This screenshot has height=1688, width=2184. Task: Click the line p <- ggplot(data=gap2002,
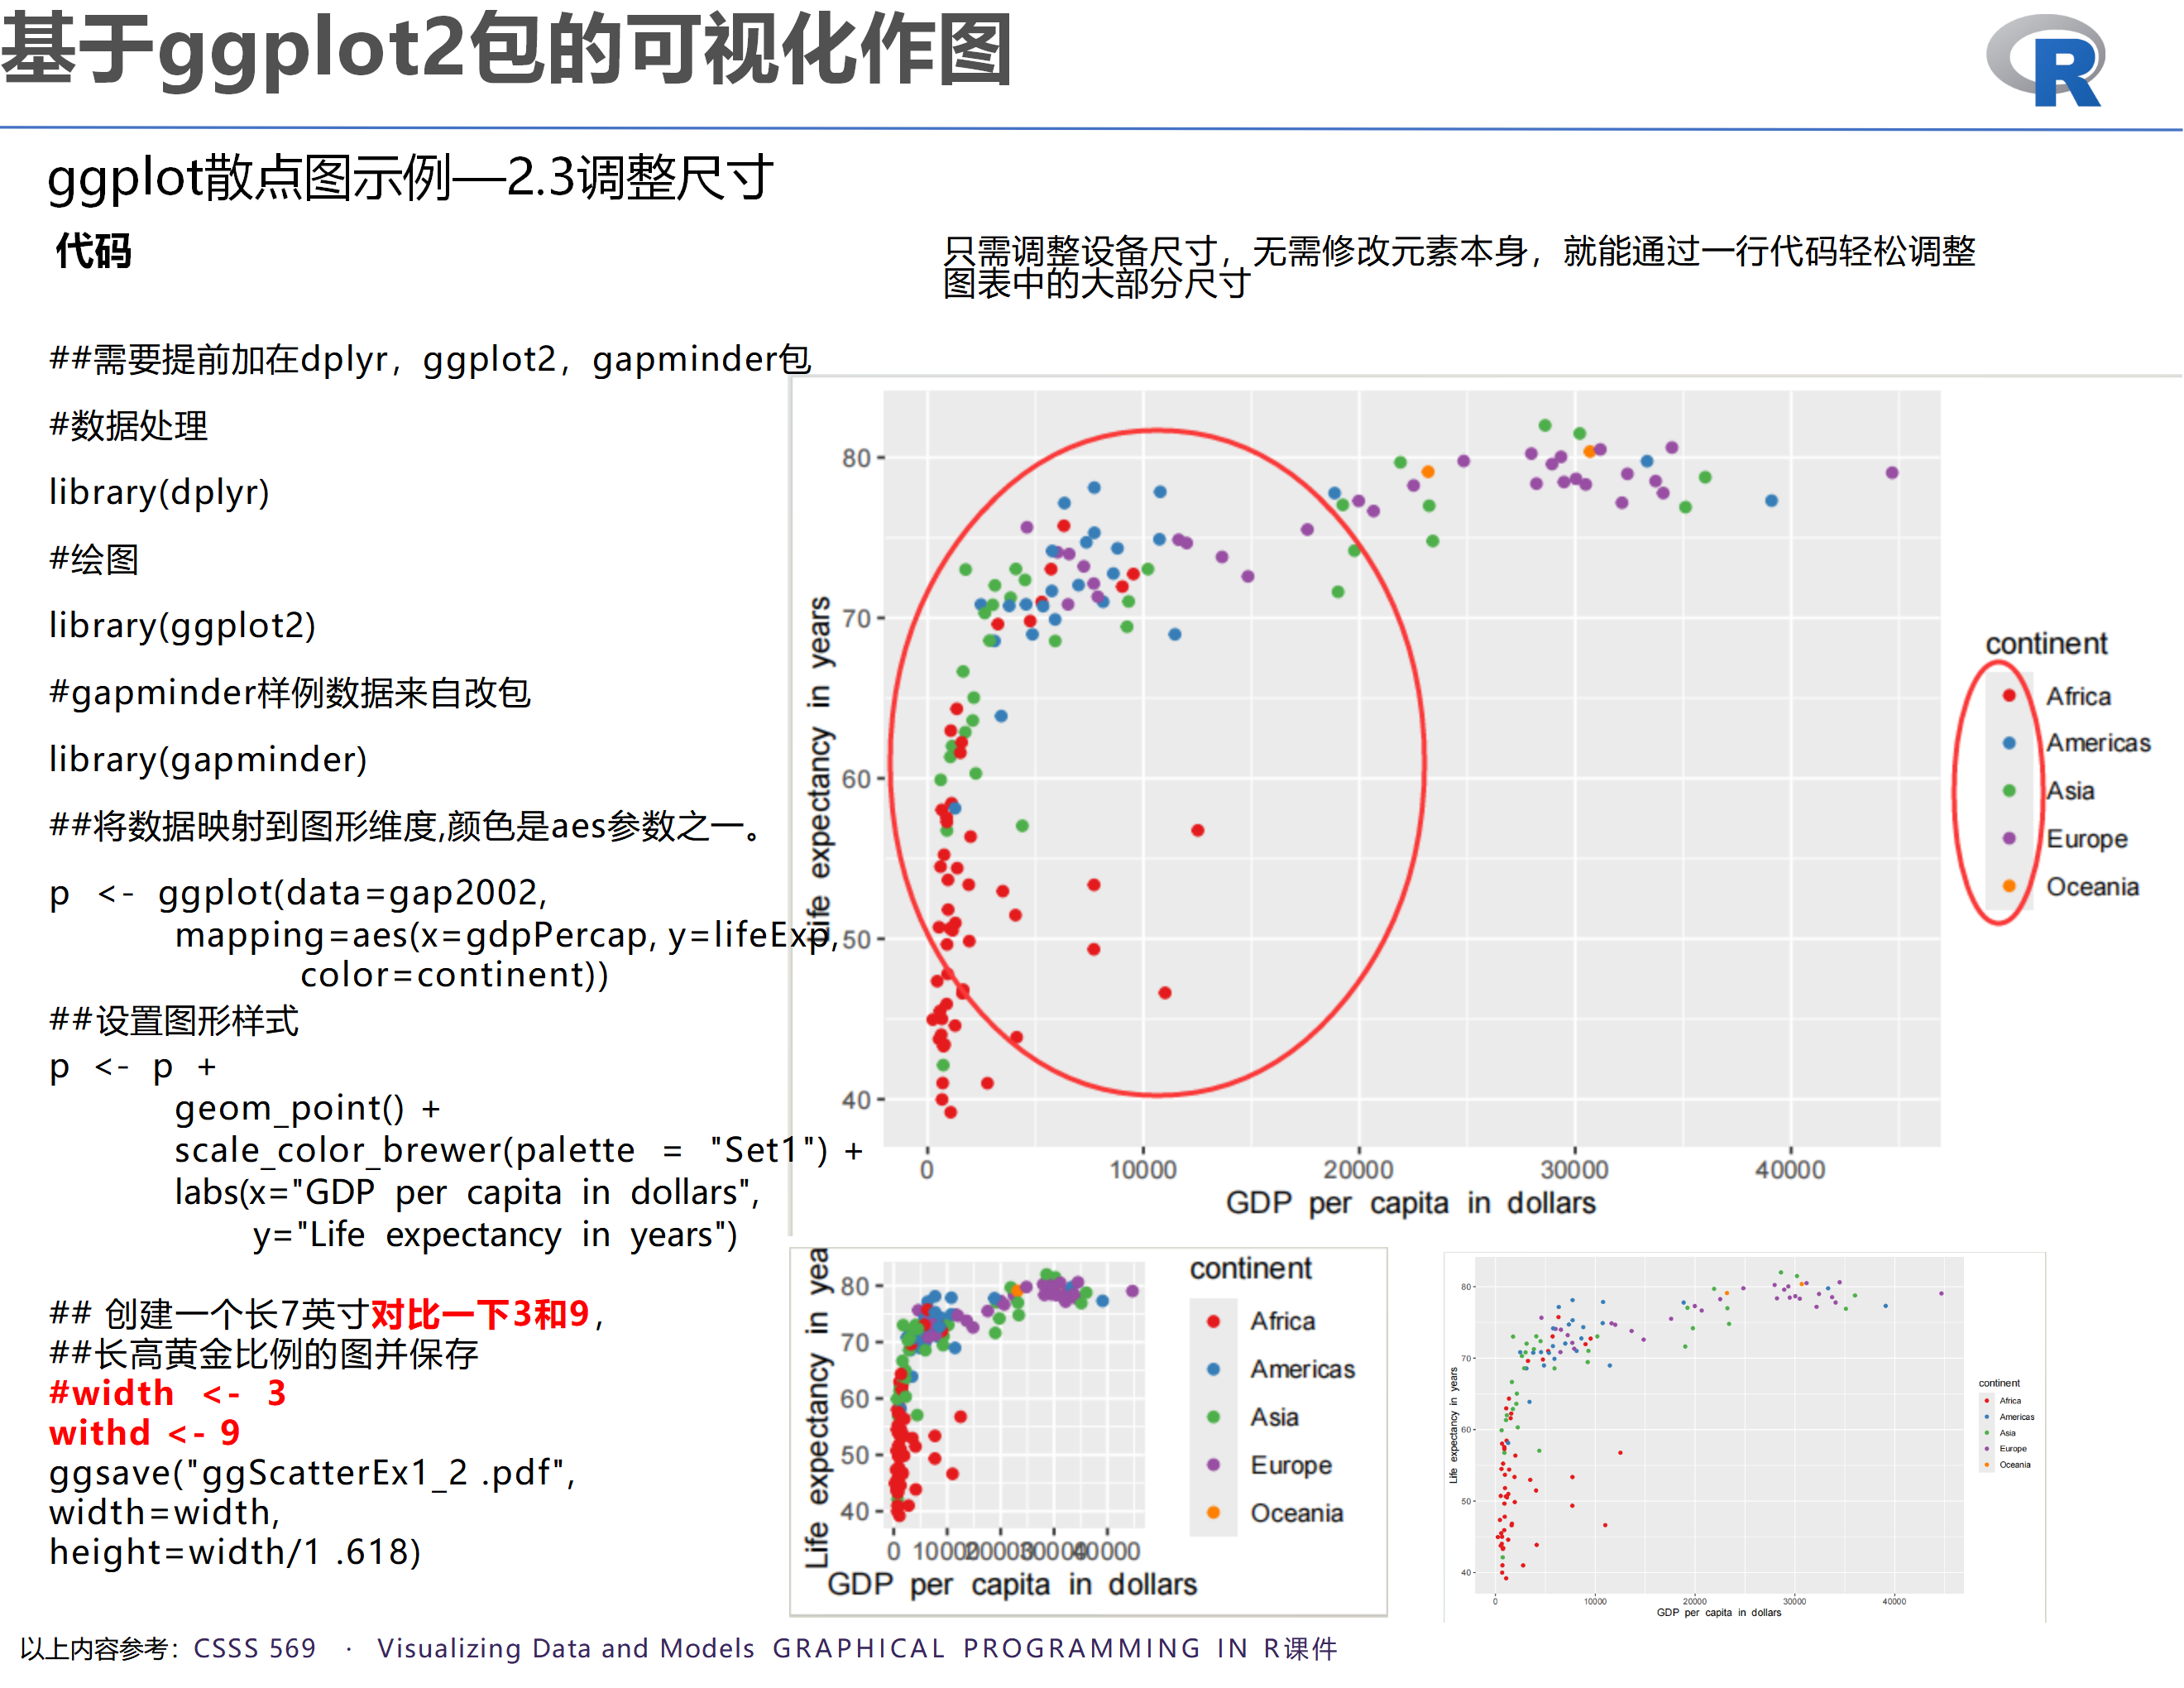(298, 892)
